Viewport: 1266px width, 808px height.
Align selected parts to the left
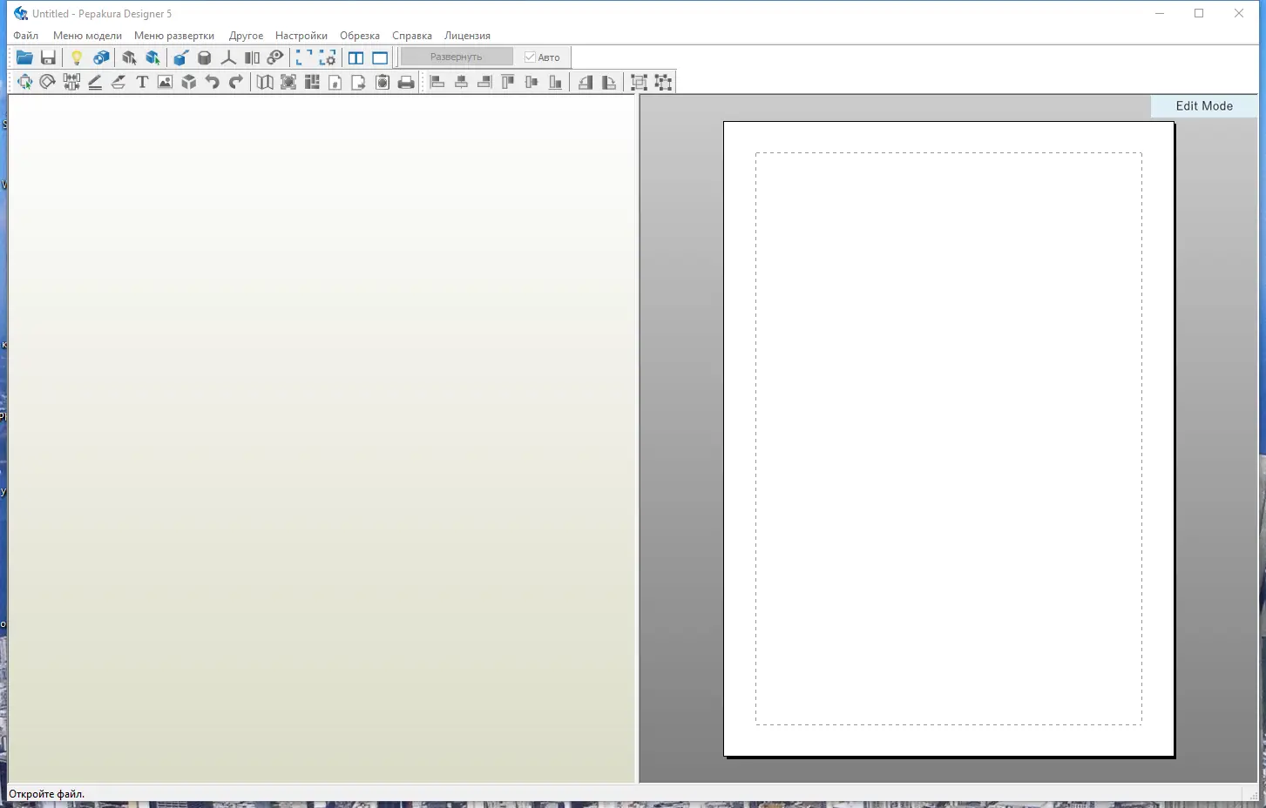coord(438,82)
